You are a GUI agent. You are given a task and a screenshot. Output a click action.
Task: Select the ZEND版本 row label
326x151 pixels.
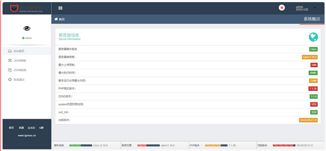[x=65, y=96]
